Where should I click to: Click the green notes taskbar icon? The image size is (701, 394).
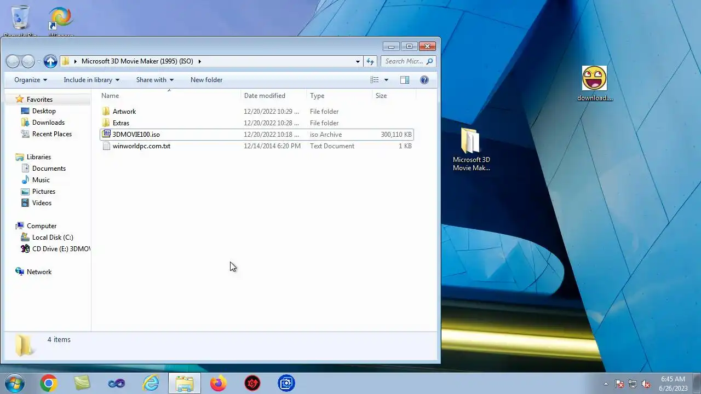82,384
